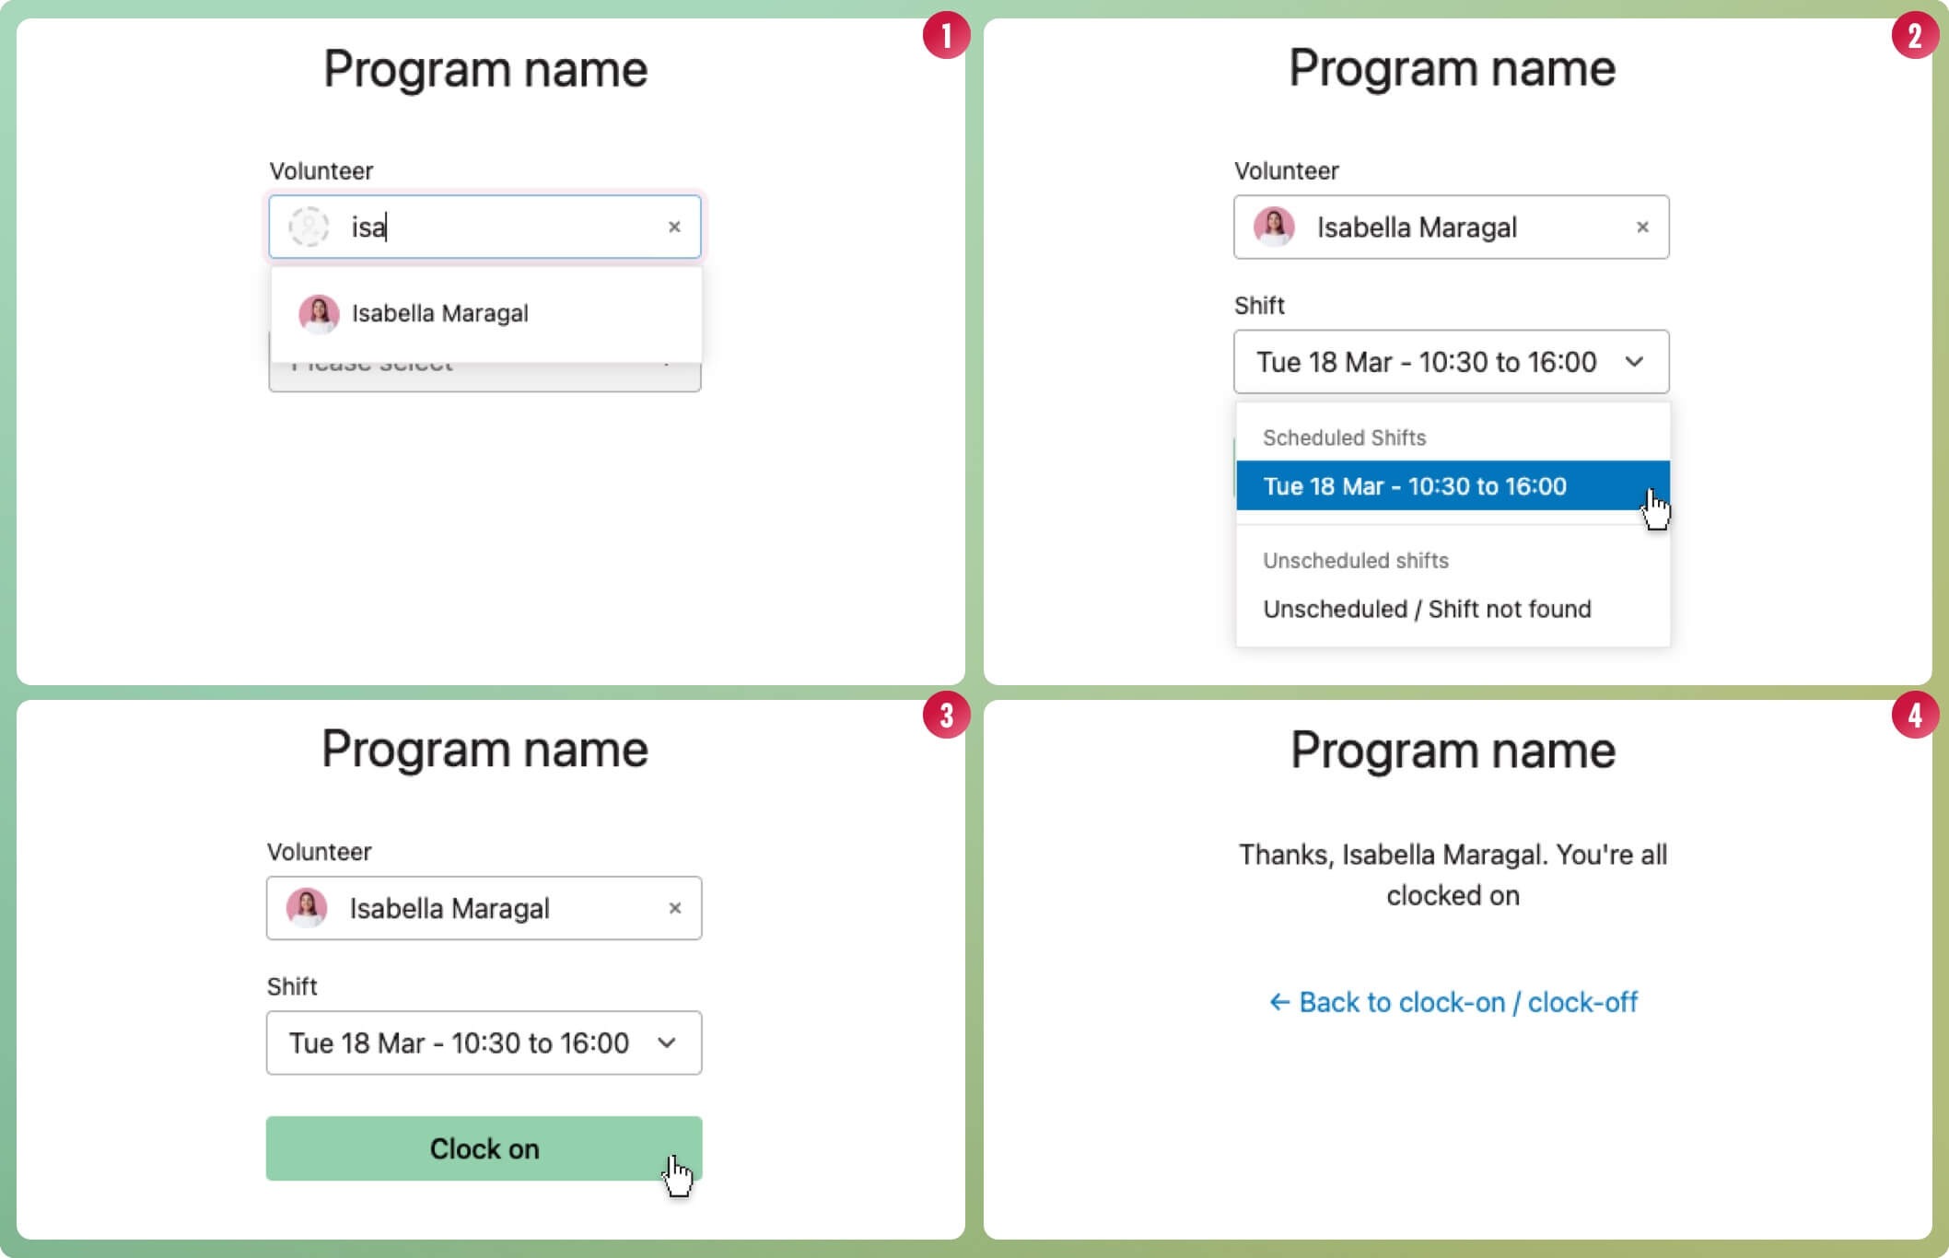Image resolution: width=1949 pixels, height=1258 pixels.
Task: Remove Isabella Maragal in panel 3 volunteer field
Action: (675, 909)
